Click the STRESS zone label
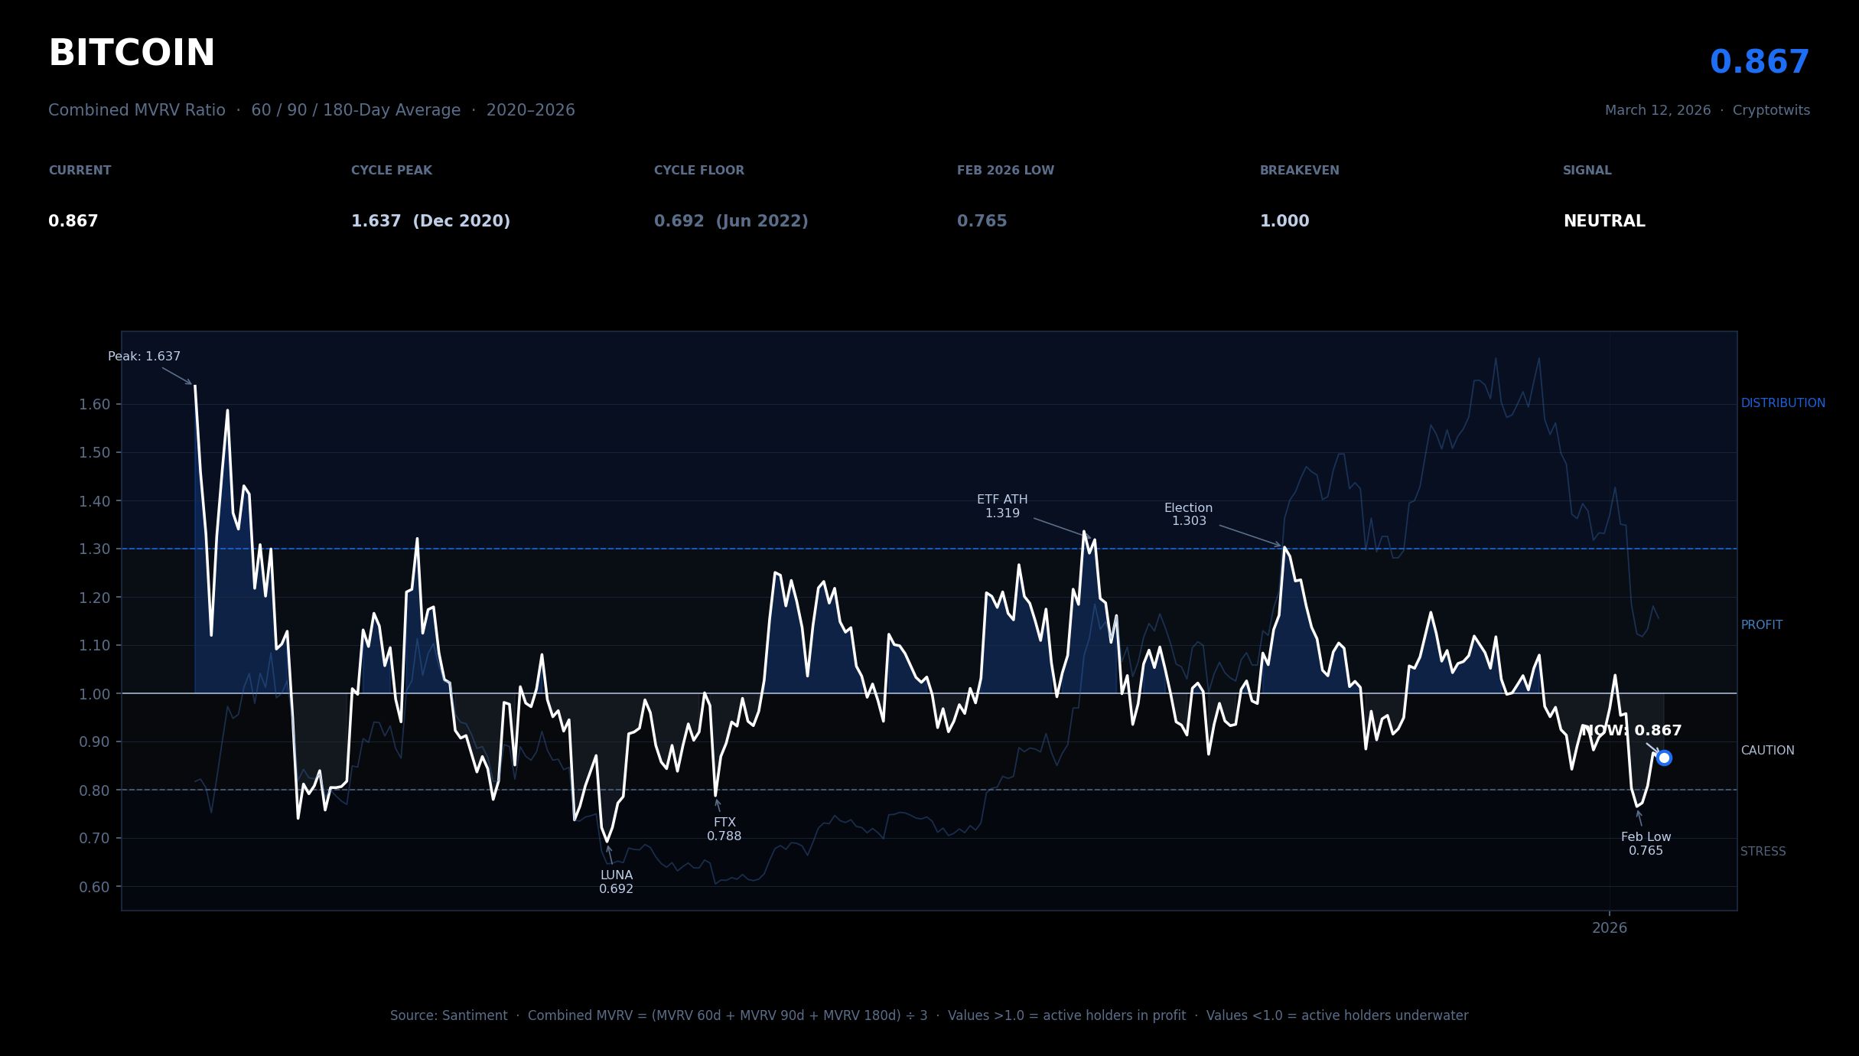Screen dimensions: 1859x1056 pyautogui.click(x=1763, y=852)
